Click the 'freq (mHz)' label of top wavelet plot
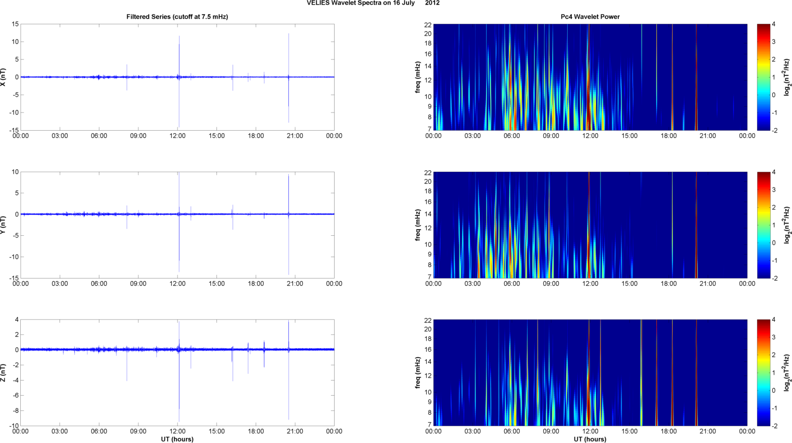Image resolution: width=792 pixels, height=443 pixels. 418,77
